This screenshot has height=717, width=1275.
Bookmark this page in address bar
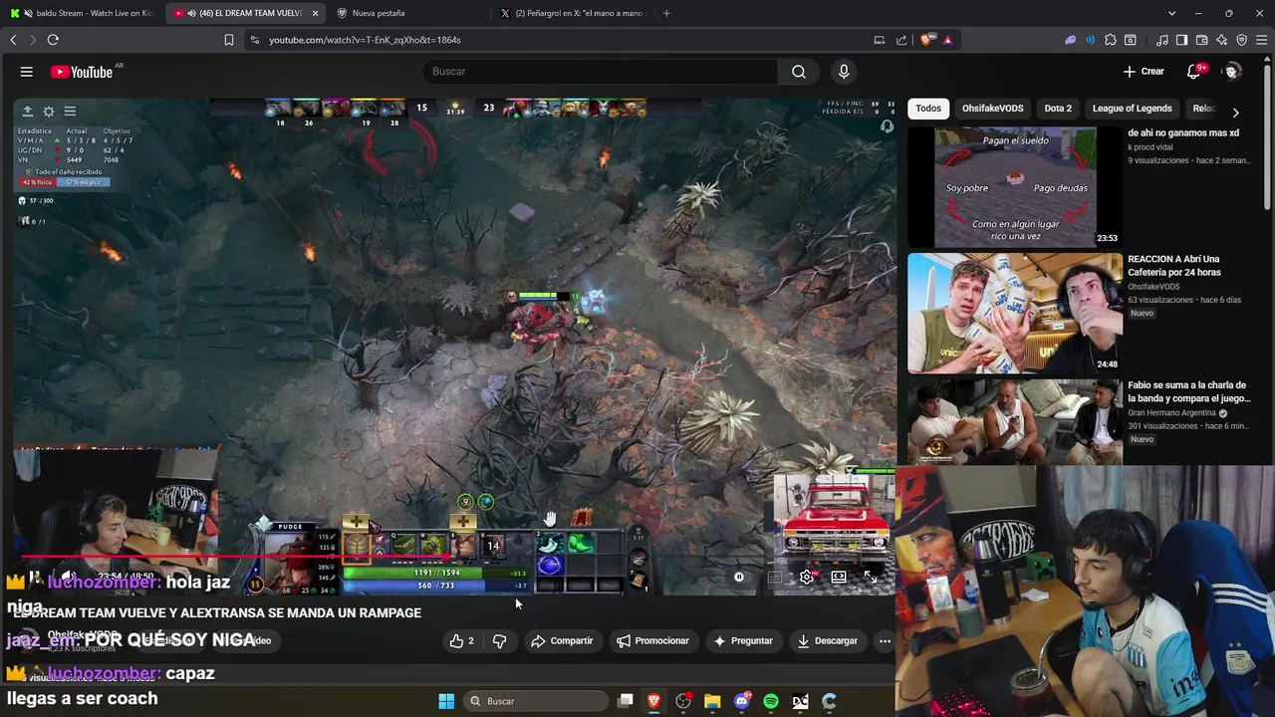(229, 40)
